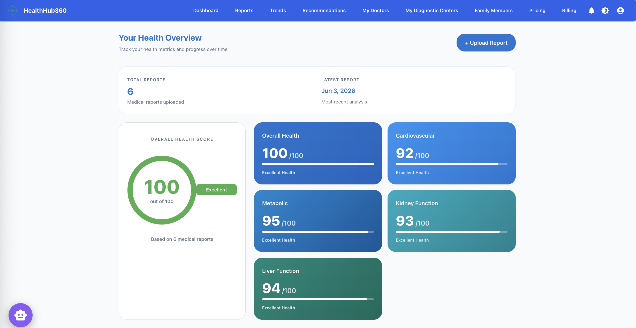Viewport: 636px width, 328px height.
Task: Open the Billing page
Action: (569, 11)
